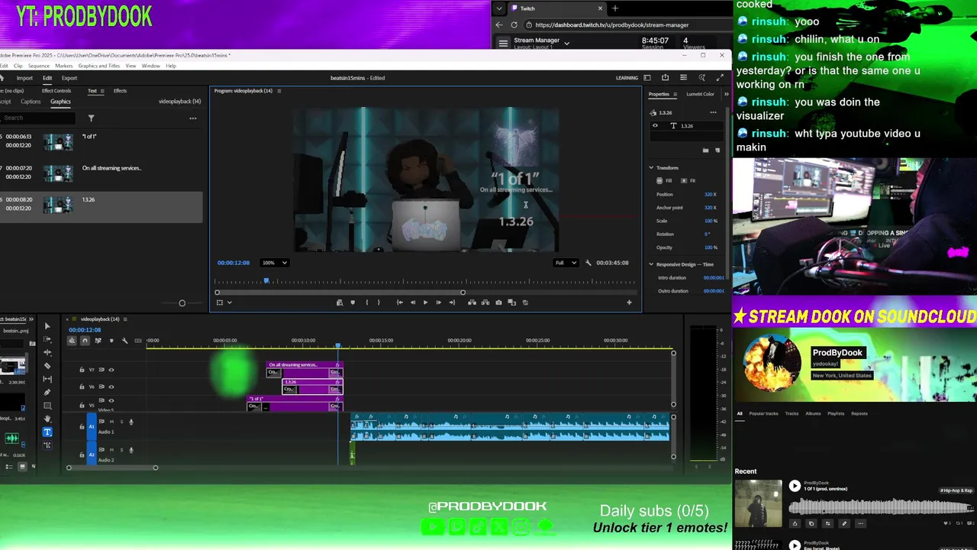Open the Graphics and Titles menu
Screen dimensions: 977x550
(99, 66)
